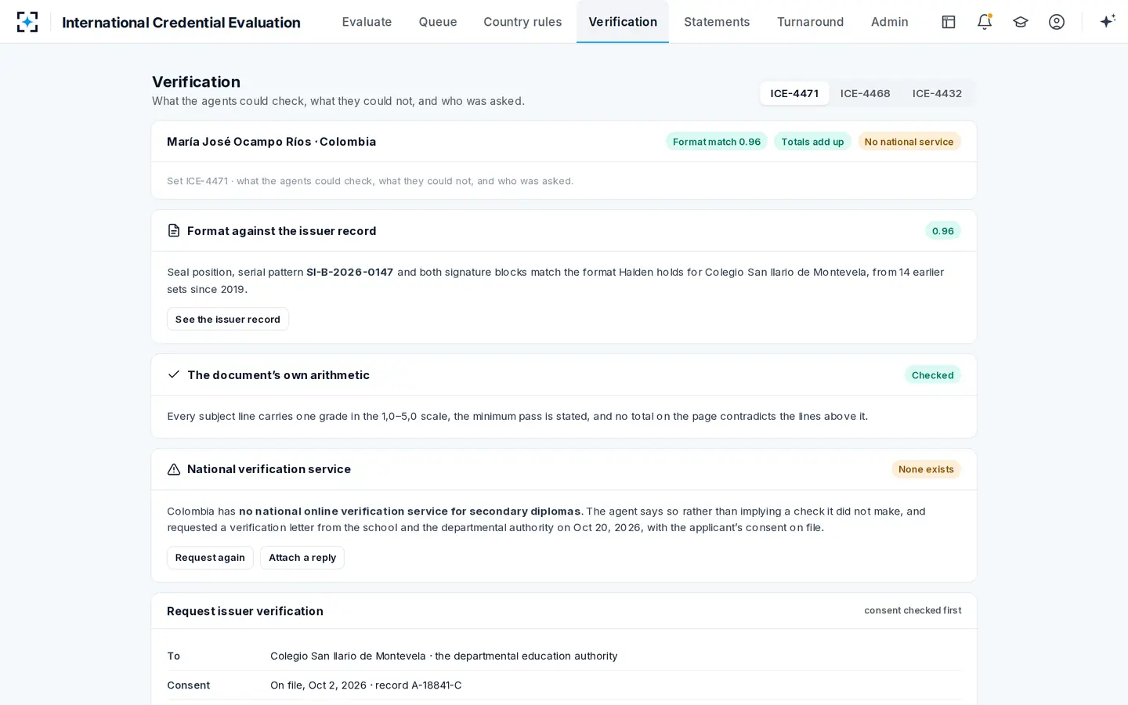Screen dimensions: 1128x705
Task: Click consent record A-18841-C text
Action: 418,685
